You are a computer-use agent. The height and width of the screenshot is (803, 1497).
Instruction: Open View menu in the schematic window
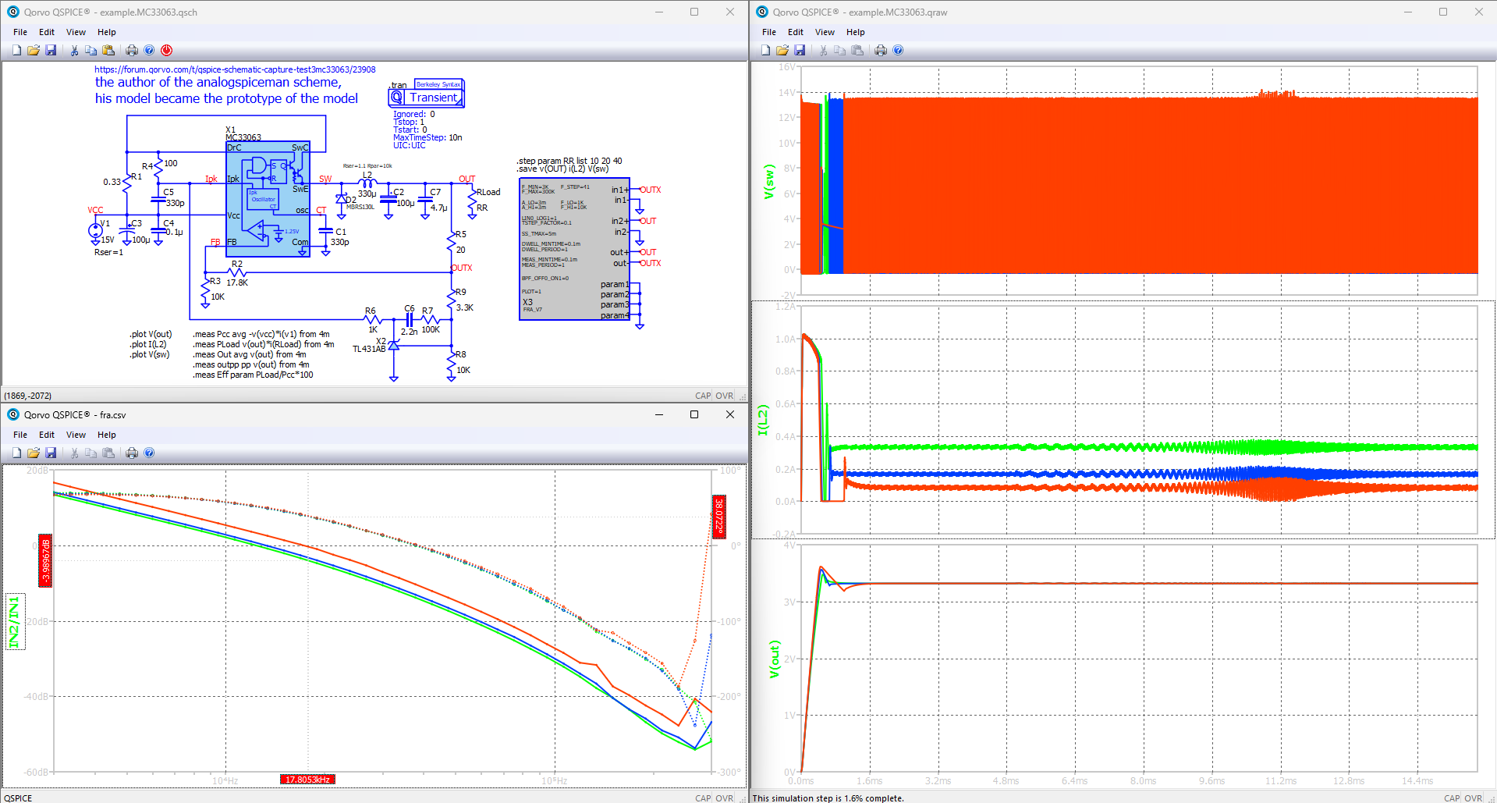[x=76, y=32]
